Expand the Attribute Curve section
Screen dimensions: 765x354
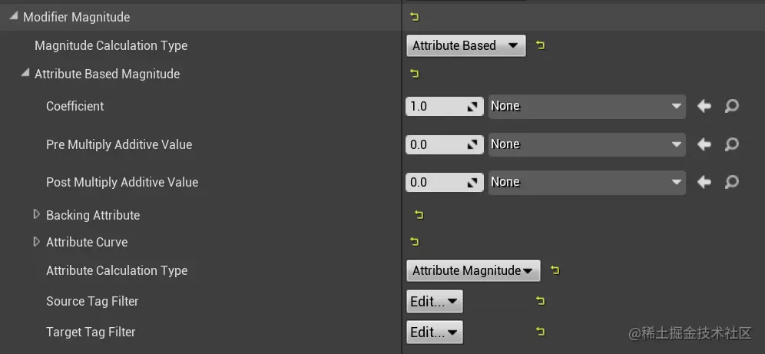tap(36, 242)
